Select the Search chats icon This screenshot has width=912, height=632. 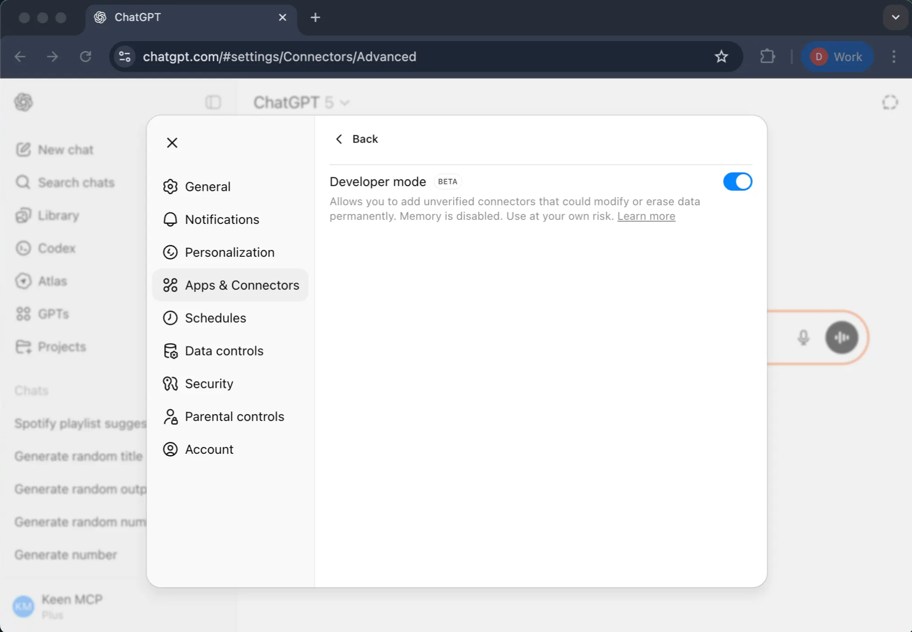(x=23, y=182)
